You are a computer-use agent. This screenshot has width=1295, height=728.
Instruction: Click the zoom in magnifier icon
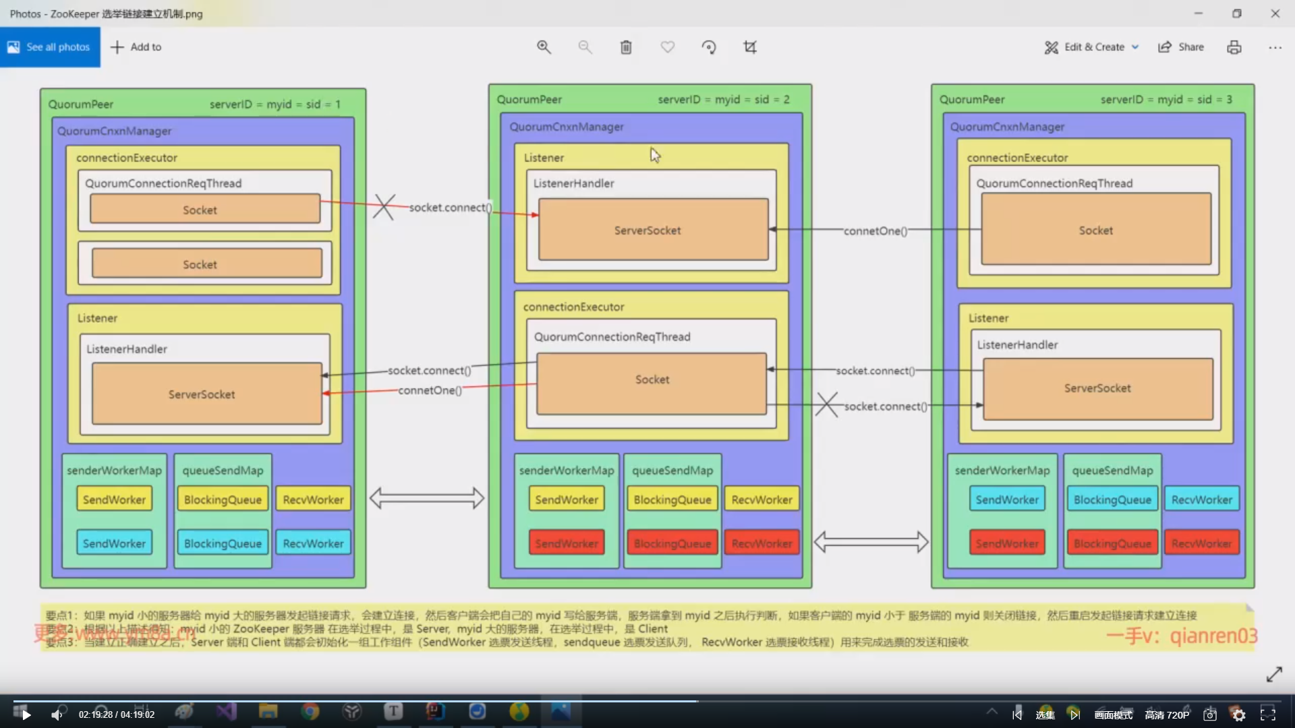pyautogui.click(x=544, y=47)
